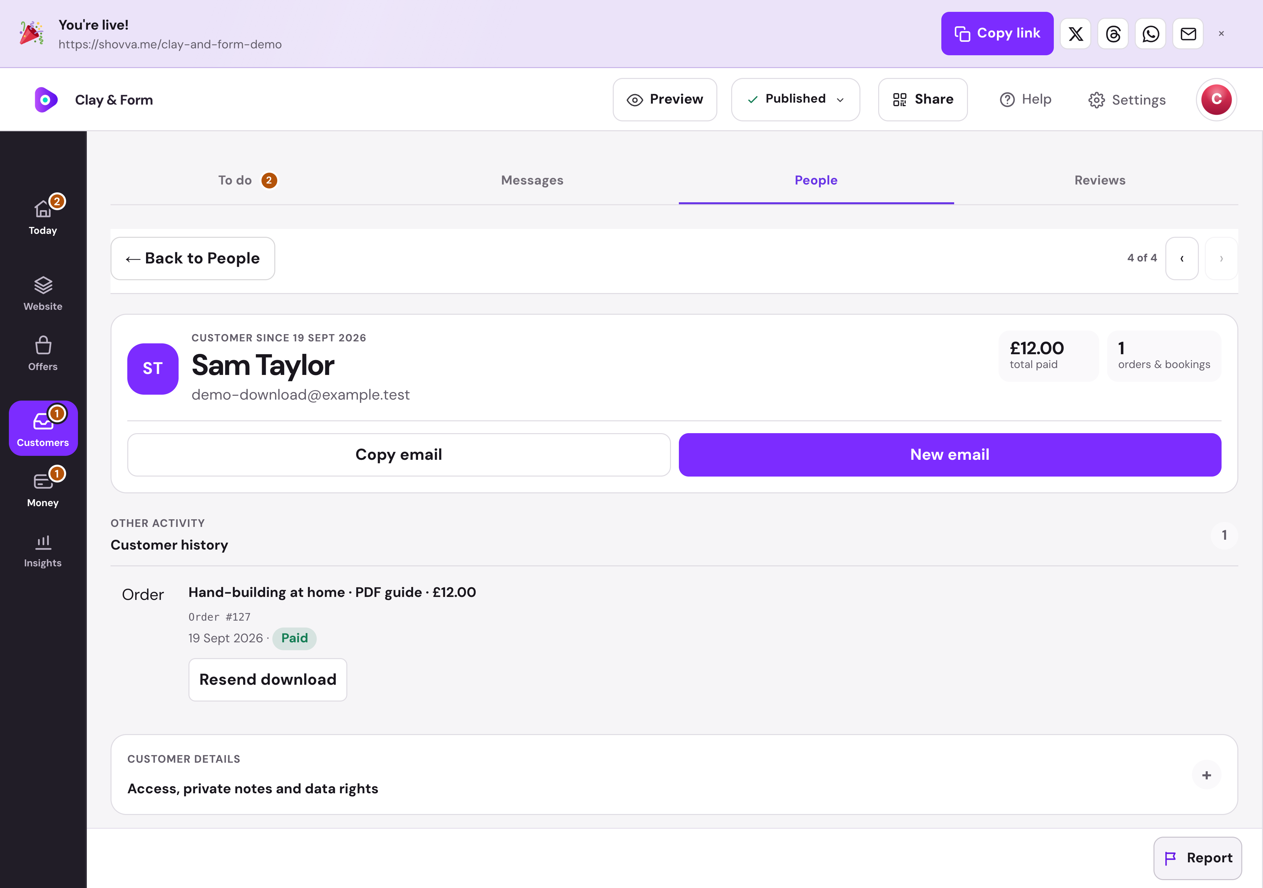Click the Hand-building at home order title
This screenshot has width=1263, height=888.
coord(332,593)
